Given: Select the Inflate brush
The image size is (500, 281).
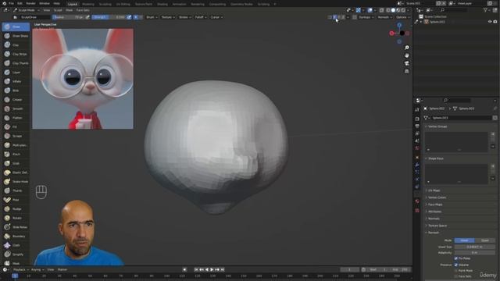Looking at the screenshot, I should (x=16, y=81).
